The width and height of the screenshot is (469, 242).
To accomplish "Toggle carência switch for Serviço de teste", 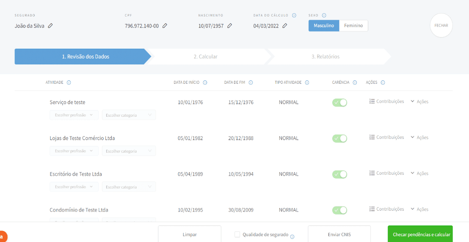I will click(x=339, y=102).
